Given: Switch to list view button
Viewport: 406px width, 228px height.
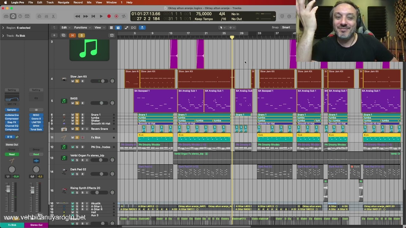Looking at the screenshot, I should click(x=118, y=28).
